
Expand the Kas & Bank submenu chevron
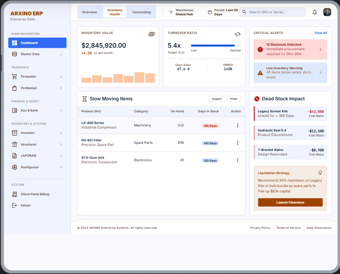click(61, 111)
